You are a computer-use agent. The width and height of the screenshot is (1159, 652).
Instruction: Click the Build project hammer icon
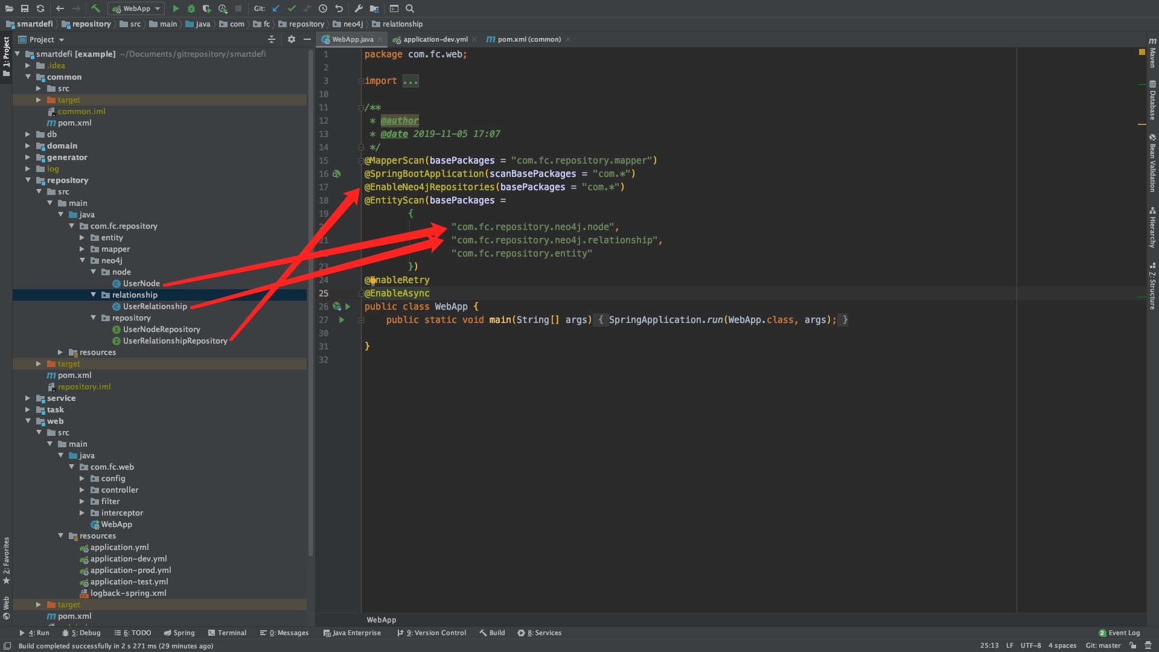click(95, 8)
